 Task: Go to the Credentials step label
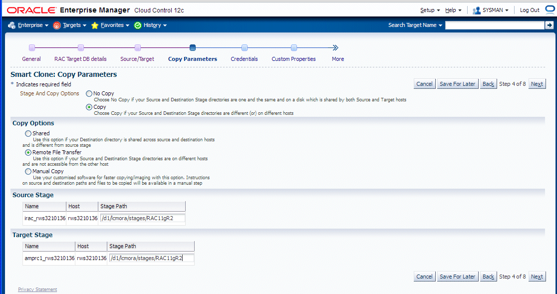(x=244, y=59)
